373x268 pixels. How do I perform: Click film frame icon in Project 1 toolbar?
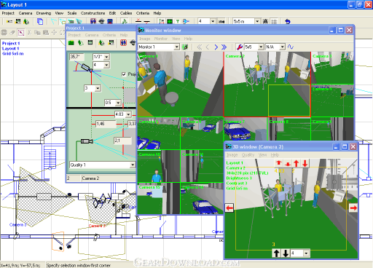coord(90,43)
